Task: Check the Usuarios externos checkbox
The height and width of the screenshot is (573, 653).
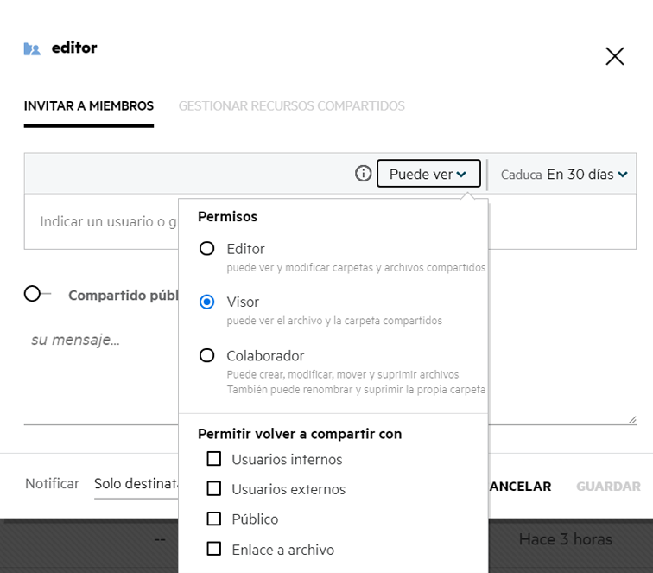Action: 214,488
